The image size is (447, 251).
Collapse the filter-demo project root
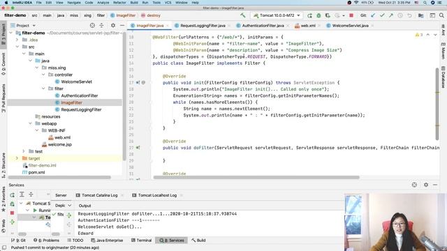pyautogui.click(x=11, y=33)
